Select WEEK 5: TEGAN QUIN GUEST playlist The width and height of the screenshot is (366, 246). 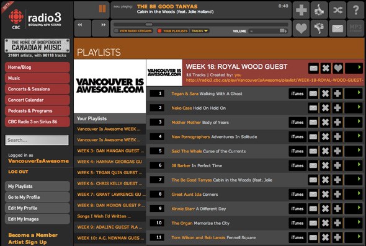pos(110,172)
